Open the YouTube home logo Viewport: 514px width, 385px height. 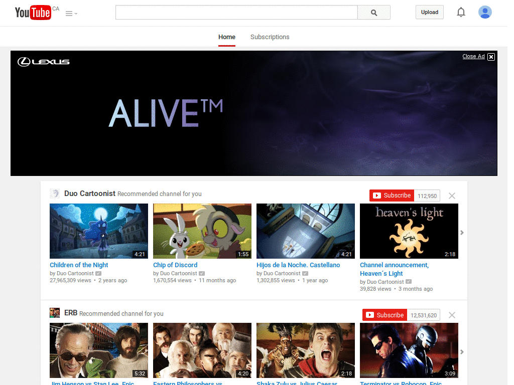[33, 13]
